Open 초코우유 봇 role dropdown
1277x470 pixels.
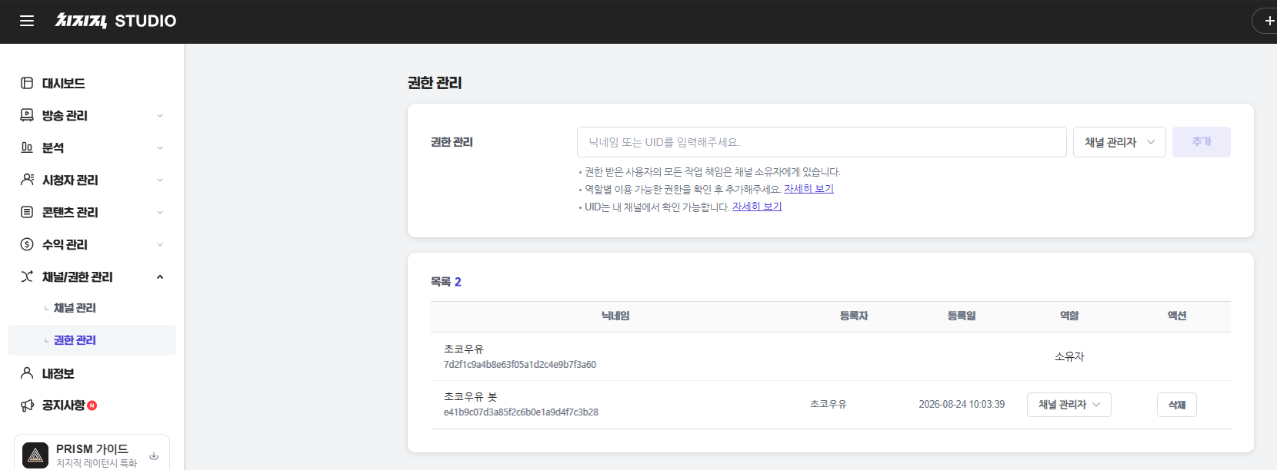coord(1069,405)
